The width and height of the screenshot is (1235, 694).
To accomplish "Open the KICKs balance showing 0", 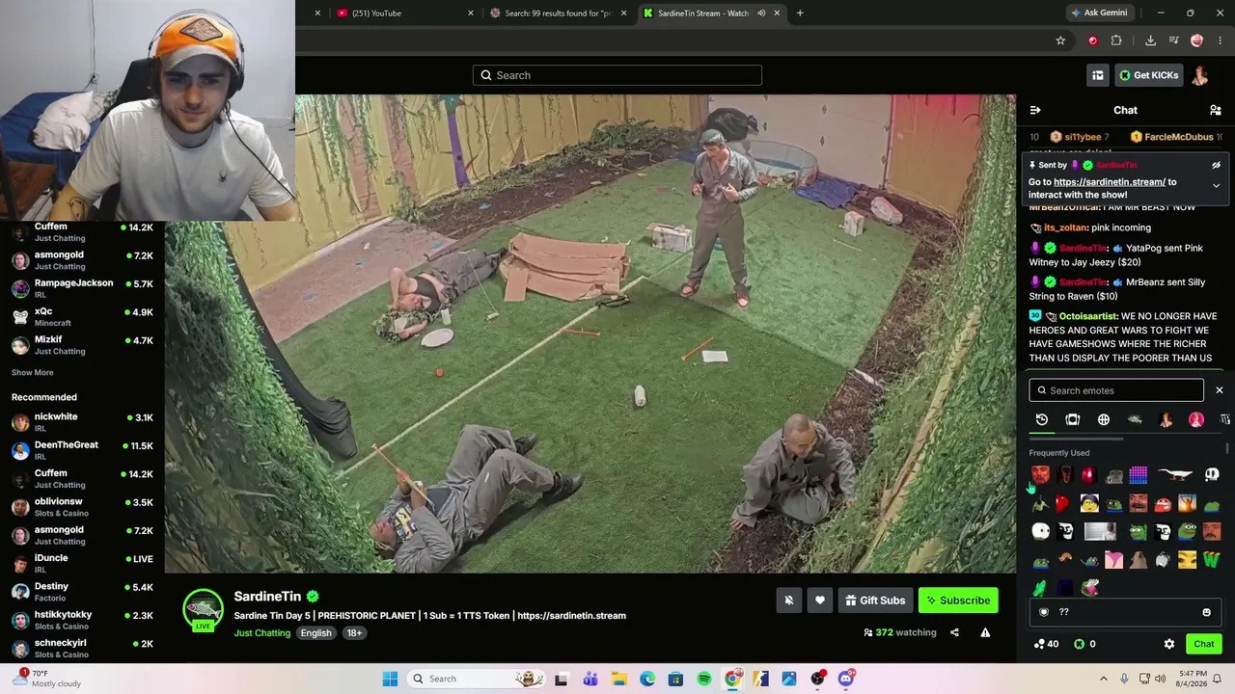I will 1084,644.
